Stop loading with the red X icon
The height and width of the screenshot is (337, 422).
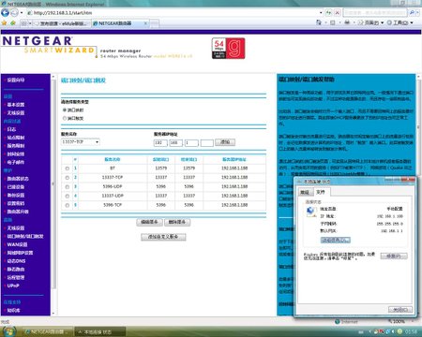coord(338,13)
